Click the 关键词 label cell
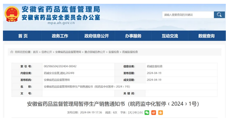The height and width of the screenshot is (124, 235). click(130, 93)
